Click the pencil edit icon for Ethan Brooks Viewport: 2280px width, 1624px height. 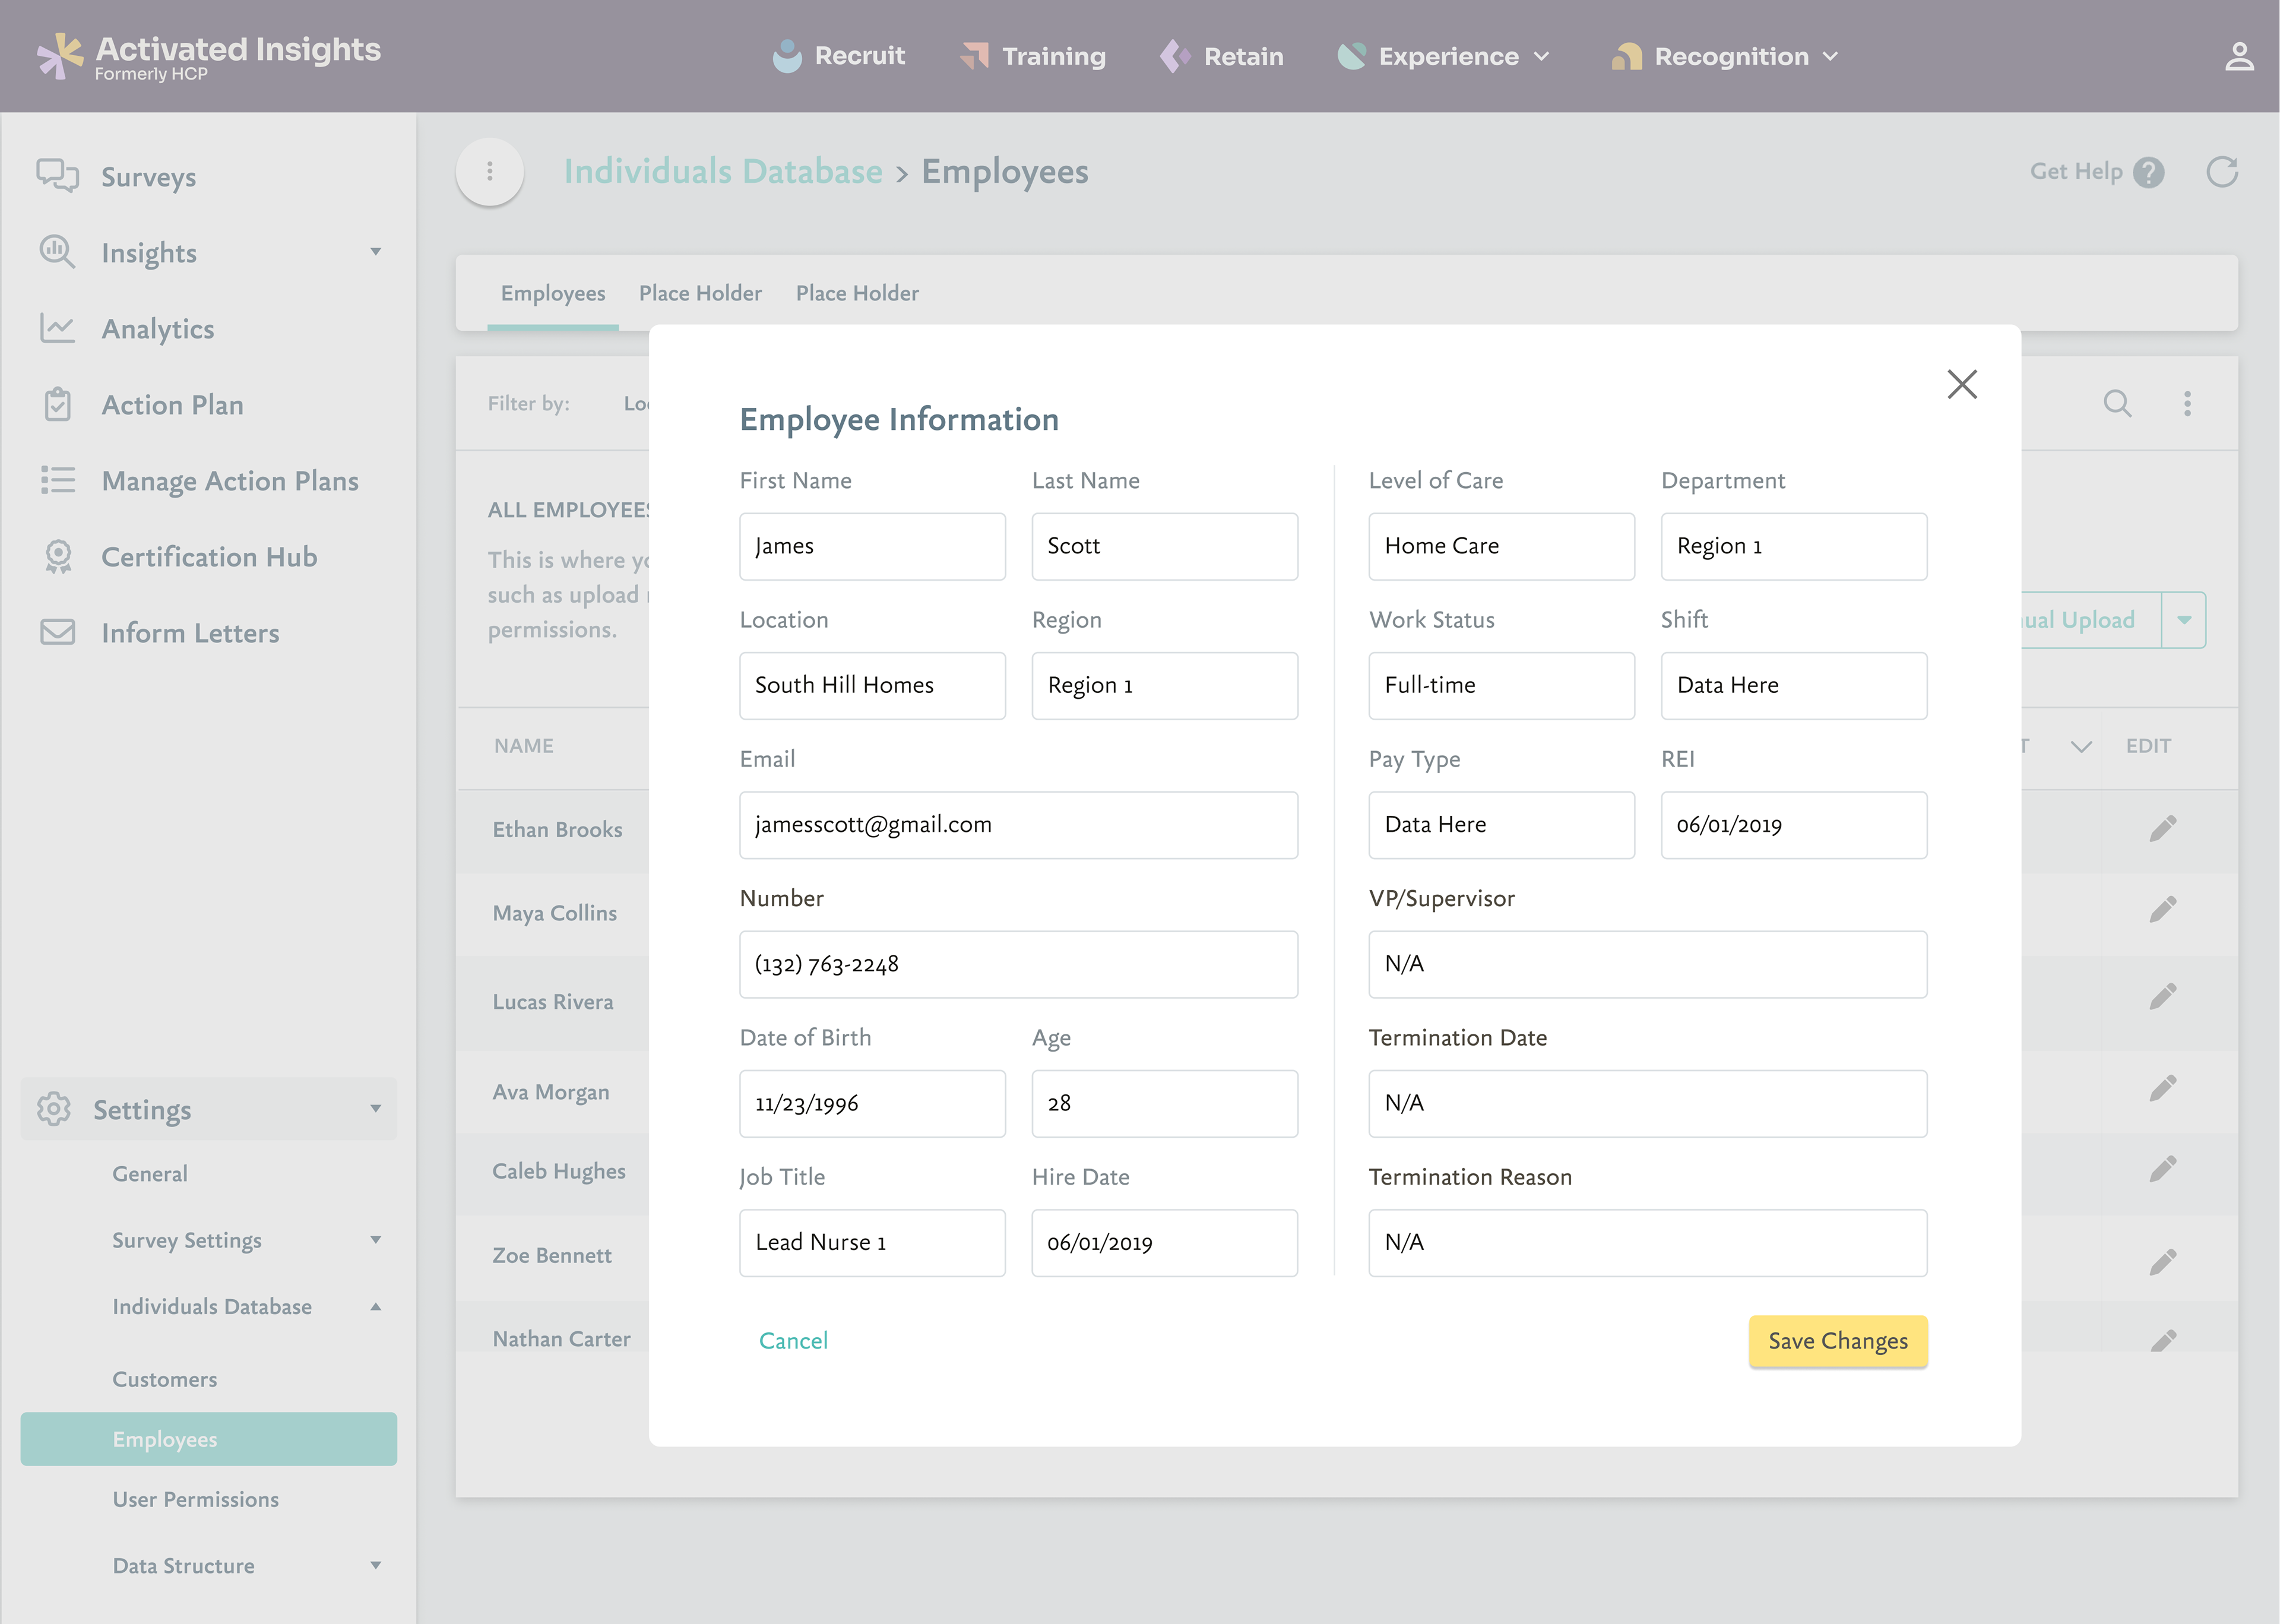[x=2162, y=828]
